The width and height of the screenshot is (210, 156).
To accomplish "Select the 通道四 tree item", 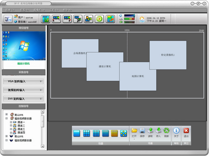I will 21,133.
